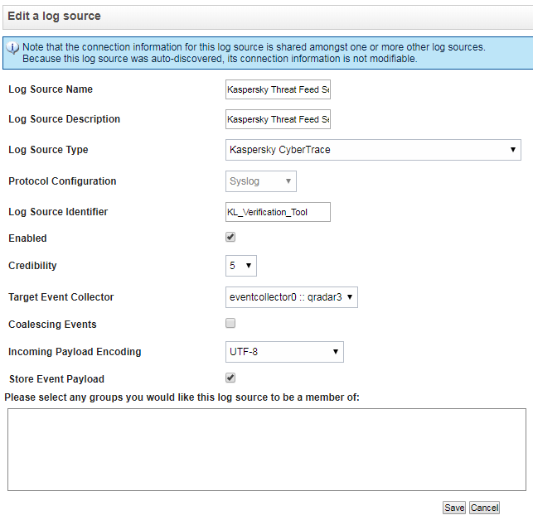This screenshot has width=533, height=520.
Task: Expand the Credibility dropdown
Action: 241,266
